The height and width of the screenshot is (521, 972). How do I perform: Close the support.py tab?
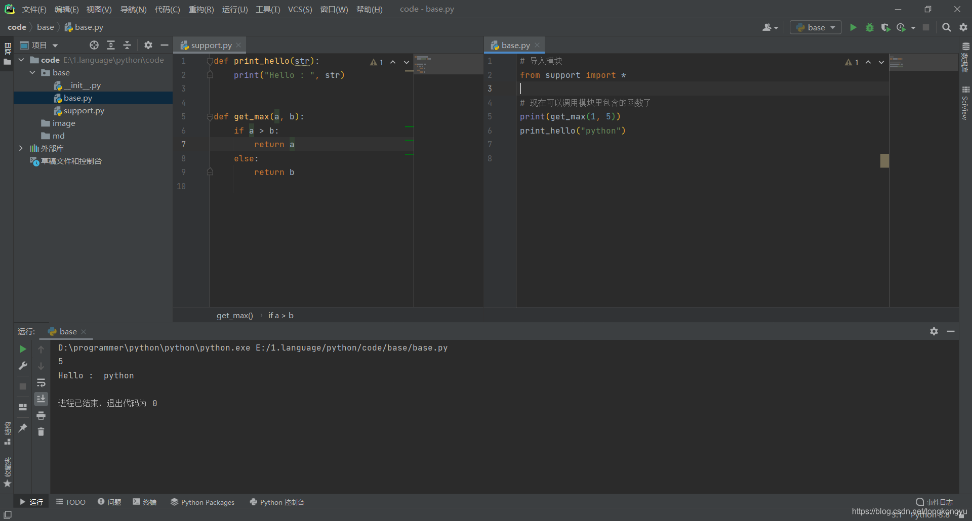click(x=238, y=45)
